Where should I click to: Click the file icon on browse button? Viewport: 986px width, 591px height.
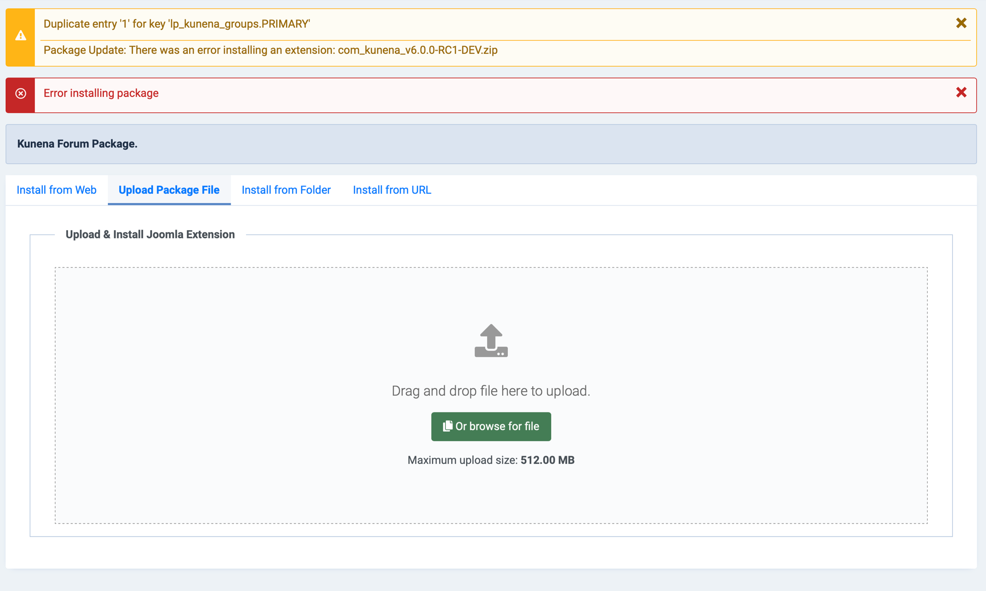point(448,426)
